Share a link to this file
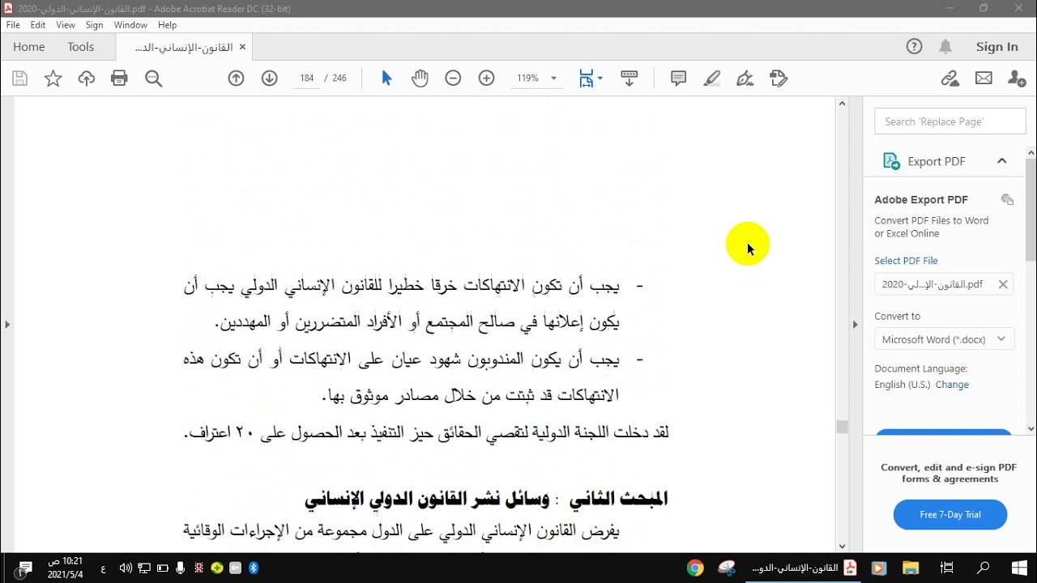Image resolution: width=1037 pixels, height=583 pixels. point(950,79)
